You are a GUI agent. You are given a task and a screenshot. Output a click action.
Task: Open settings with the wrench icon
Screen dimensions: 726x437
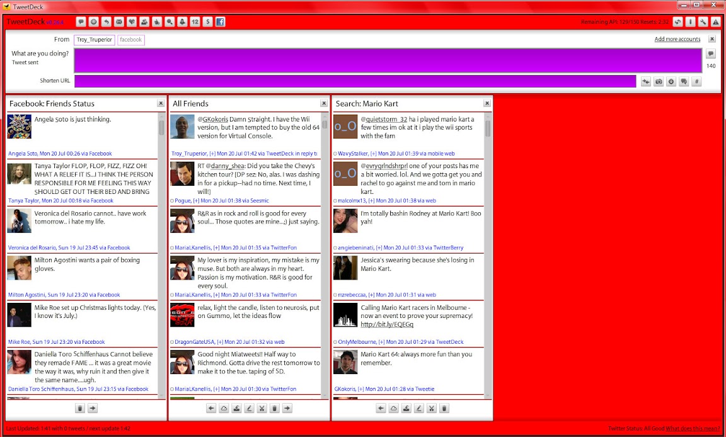703,22
